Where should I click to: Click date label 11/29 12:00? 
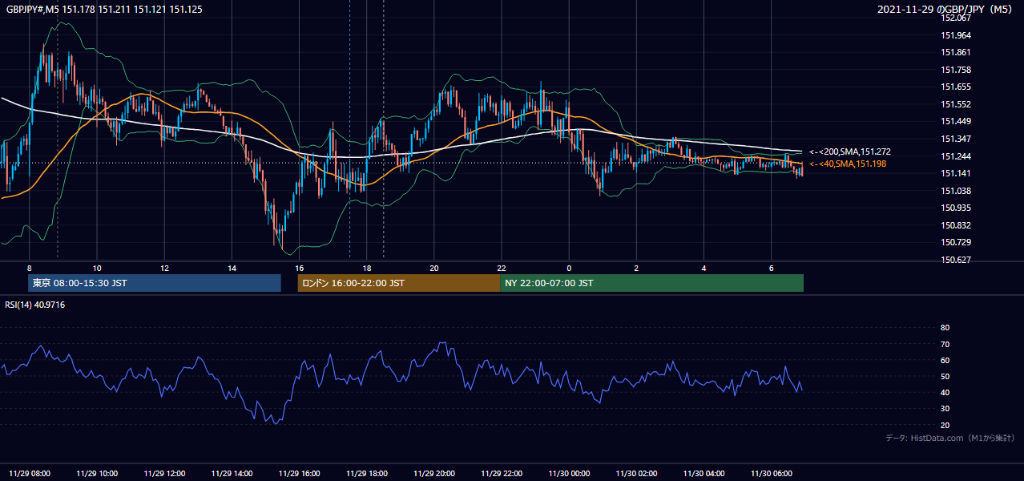[164, 473]
